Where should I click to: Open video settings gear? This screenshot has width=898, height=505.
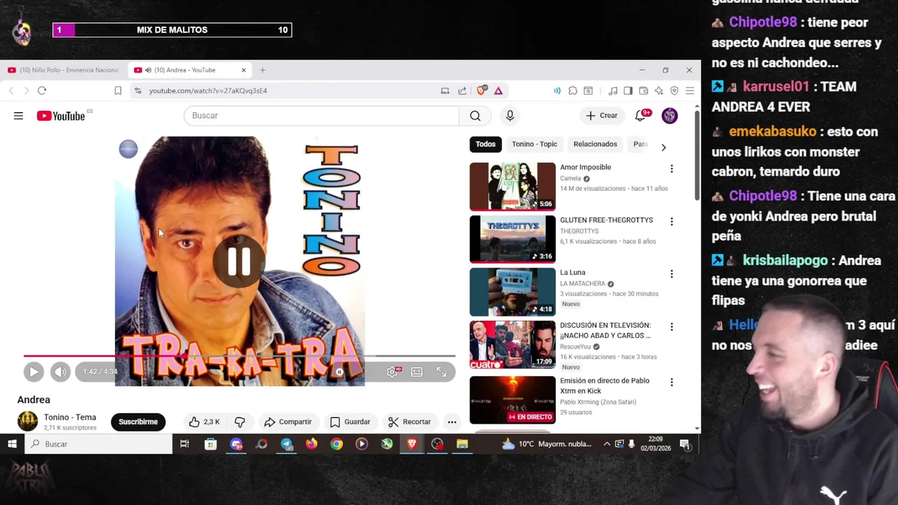pyautogui.click(x=392, y=372)
